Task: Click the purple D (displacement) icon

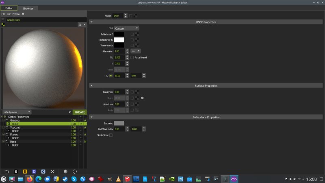Action: point(34,171)
